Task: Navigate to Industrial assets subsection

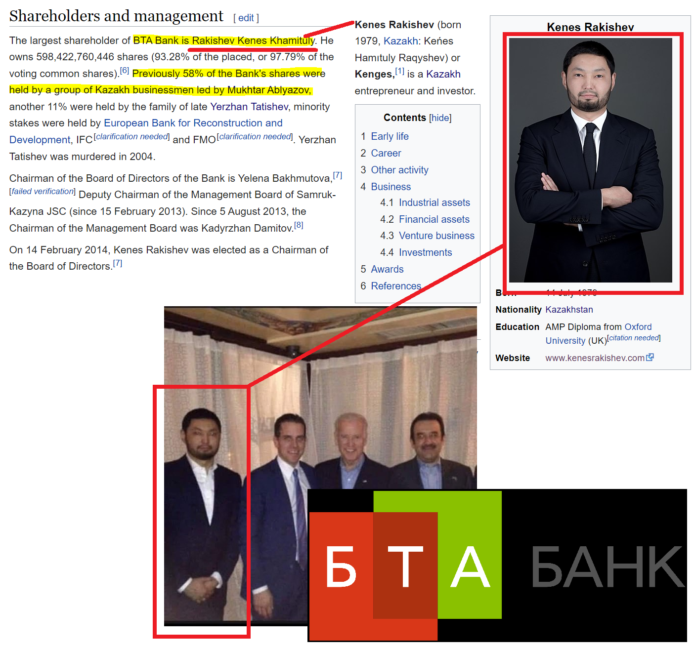Action: [434, 202]
